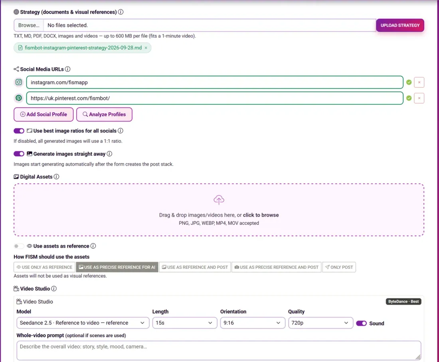Select the Only Post option
Viewport: 439px width, 362px height.
(x=339, y=267)
